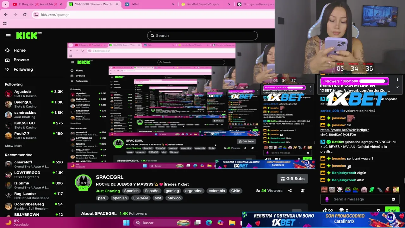This screenshot has height=228, width=405.
Task: Click the purple microphone icon in chat
Action: pyautogui.click(x=327, y=199)
